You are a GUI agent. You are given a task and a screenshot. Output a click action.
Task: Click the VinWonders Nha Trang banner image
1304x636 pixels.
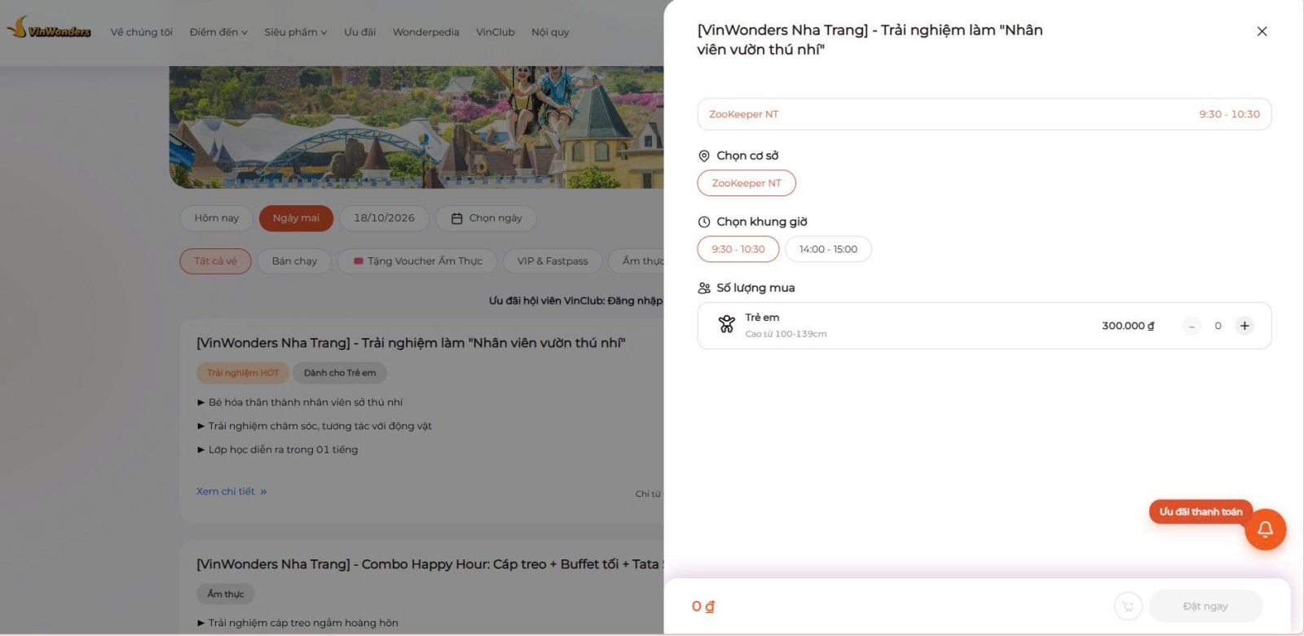[416, 127]
